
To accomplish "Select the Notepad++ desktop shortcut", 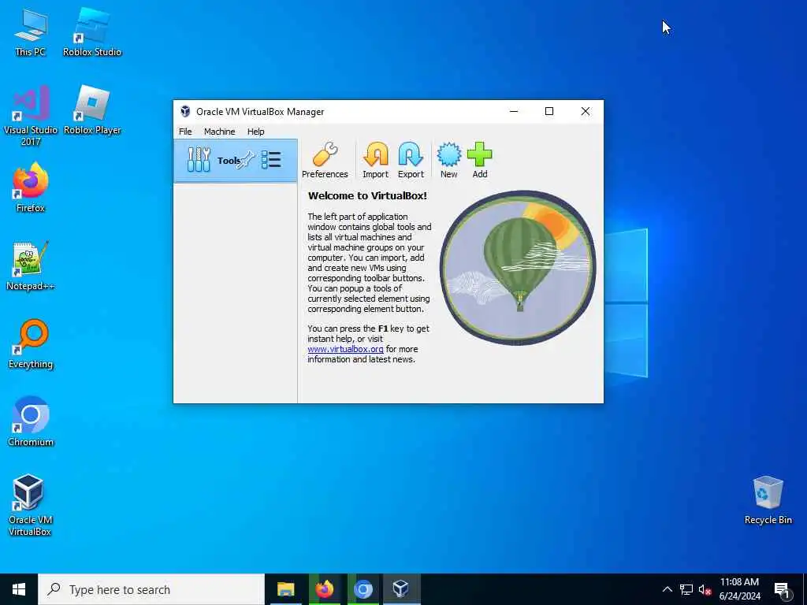I will (x=31, y=266).
